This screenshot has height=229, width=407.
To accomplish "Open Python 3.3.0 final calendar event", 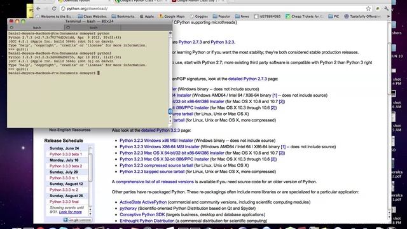I will click(x=64, y=202).
